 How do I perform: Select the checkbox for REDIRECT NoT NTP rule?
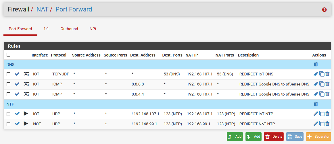[x=9, y=124]
